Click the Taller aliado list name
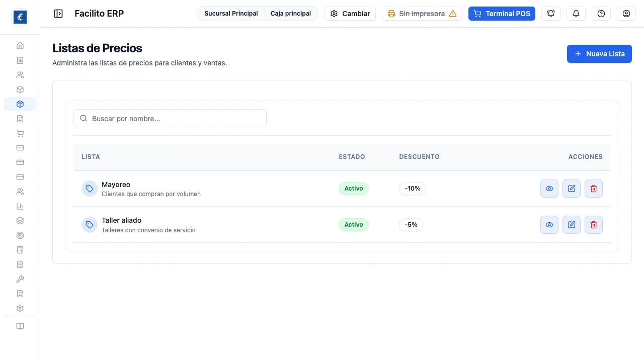This screenshot has width=644, height=362. click(121, 220)
